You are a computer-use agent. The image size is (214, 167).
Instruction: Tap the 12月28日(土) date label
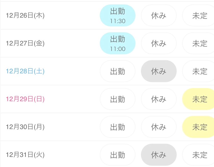coord(25,71)
